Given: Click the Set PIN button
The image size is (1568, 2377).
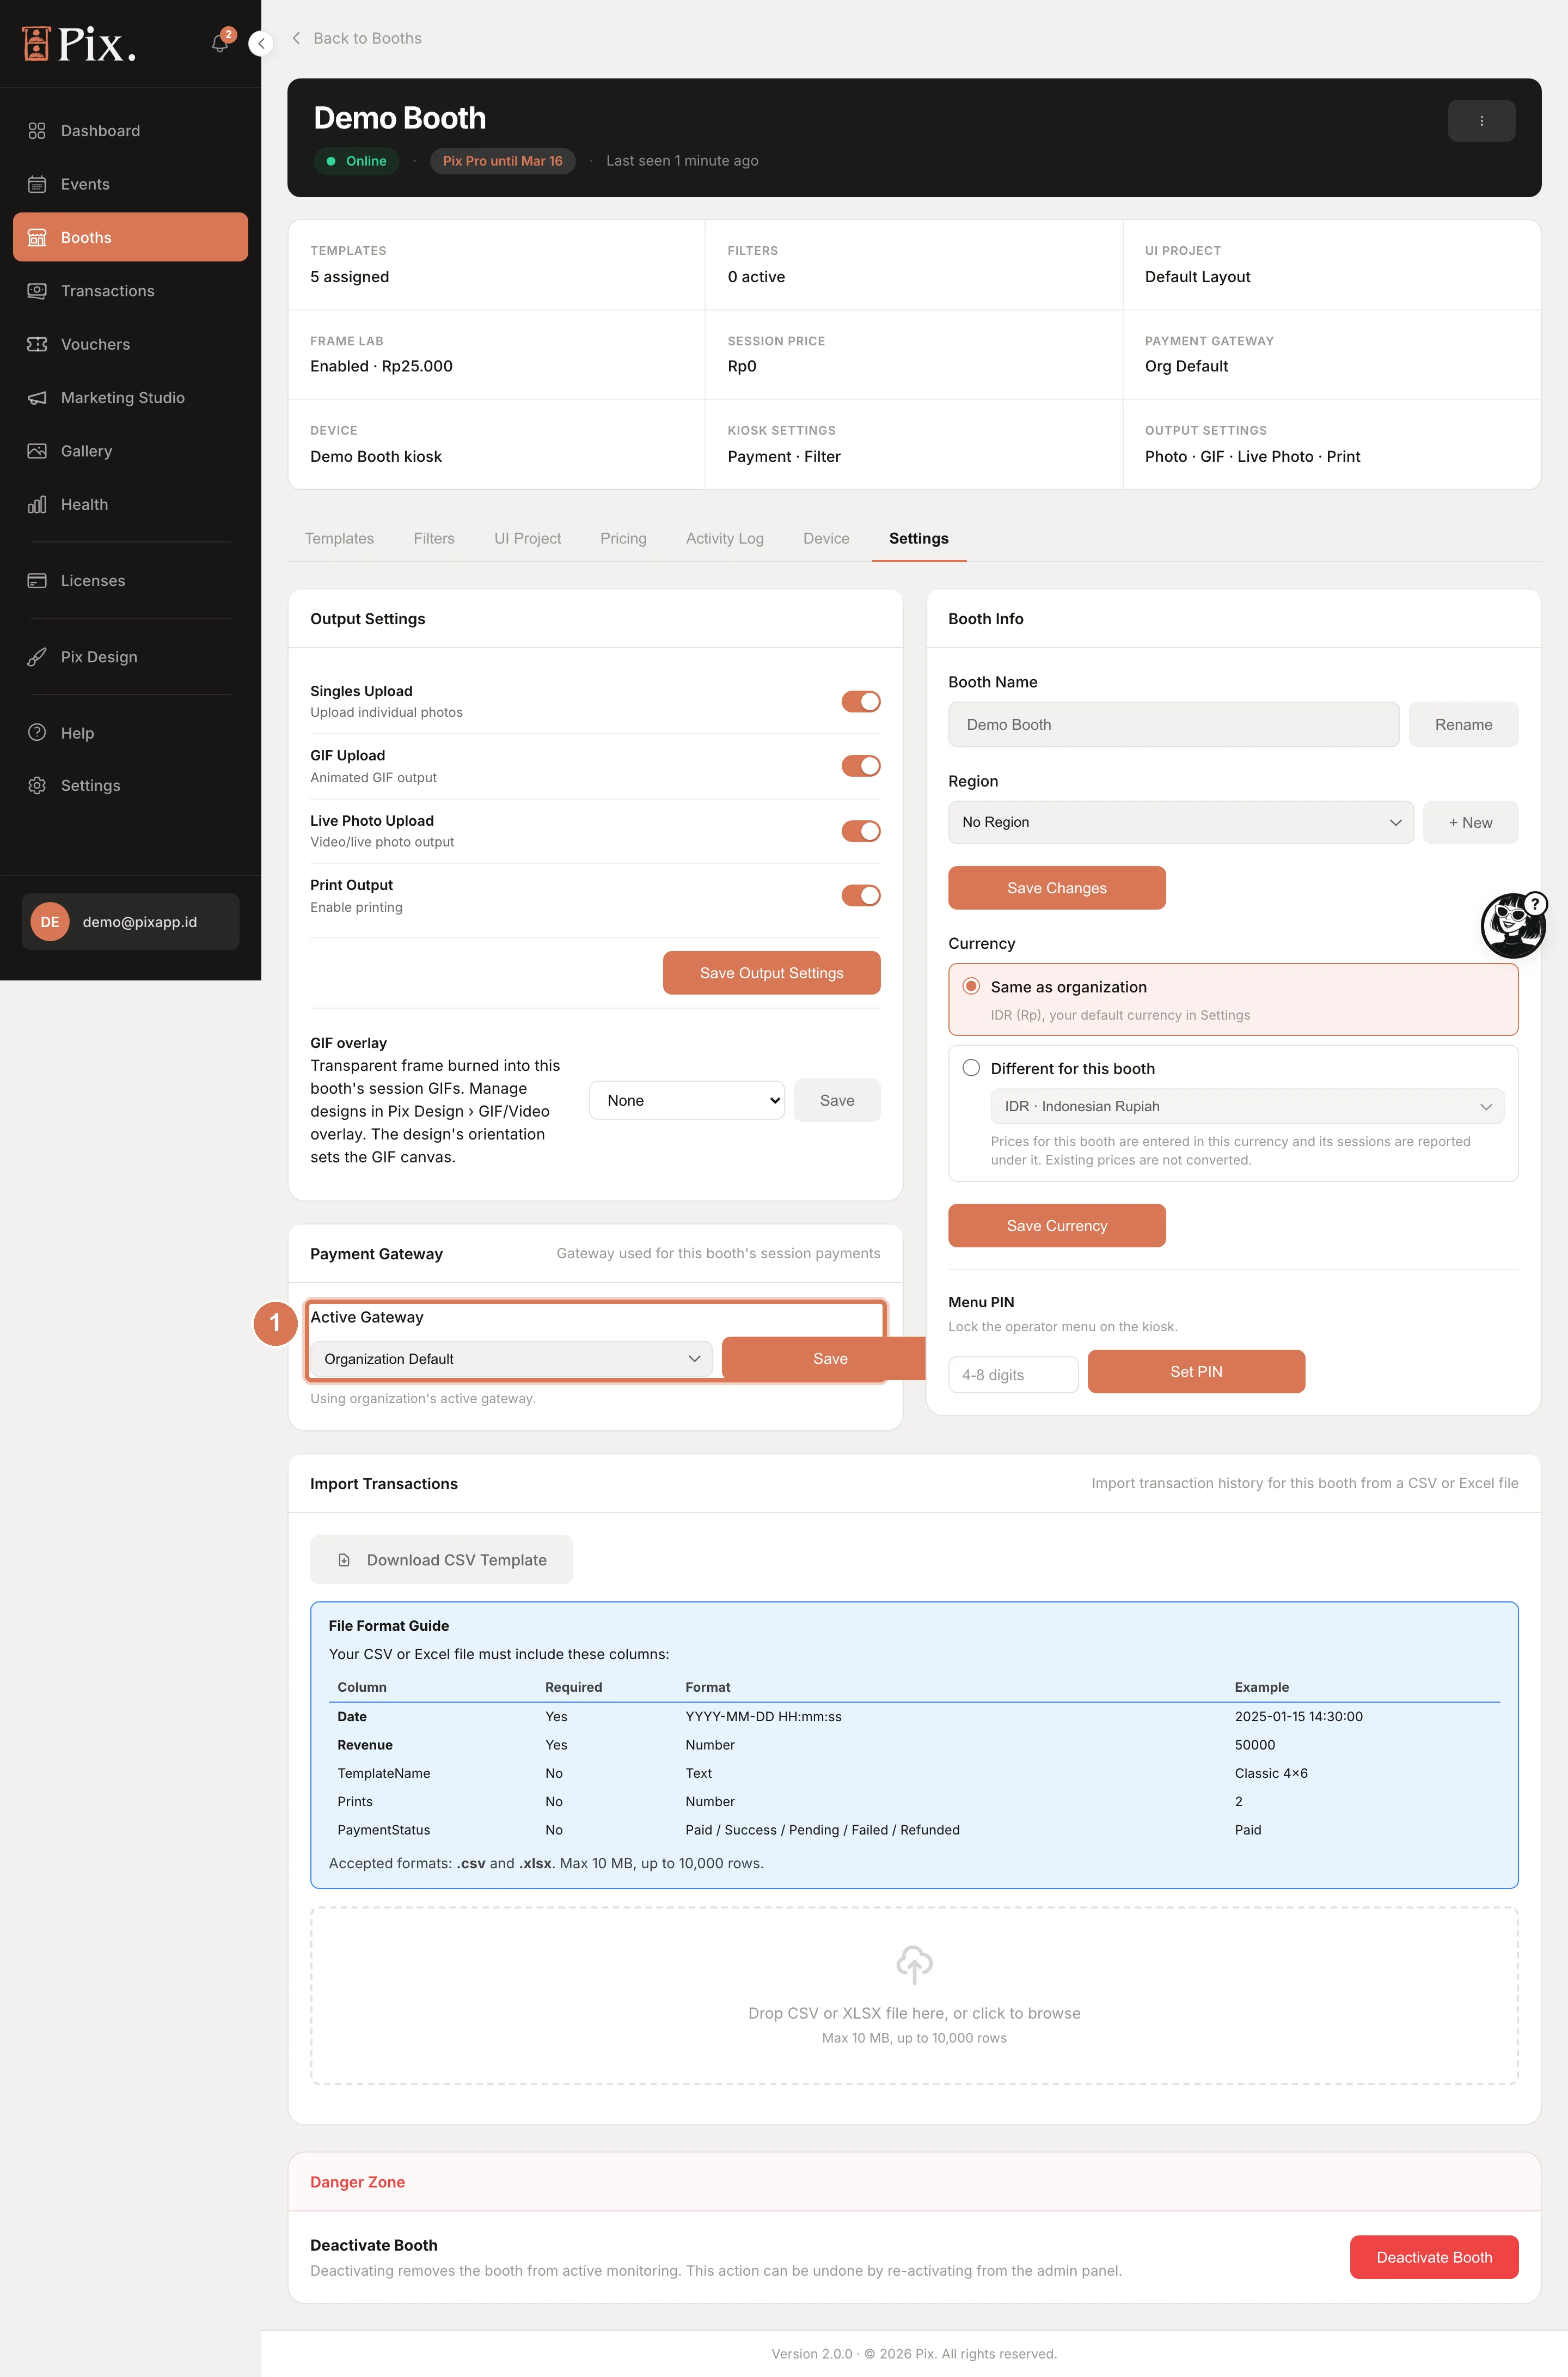Looking at the screenshot, I should tap(1196, 1372).
